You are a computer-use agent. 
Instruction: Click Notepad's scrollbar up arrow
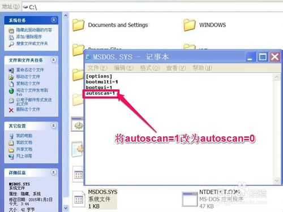tap(277, 77)
